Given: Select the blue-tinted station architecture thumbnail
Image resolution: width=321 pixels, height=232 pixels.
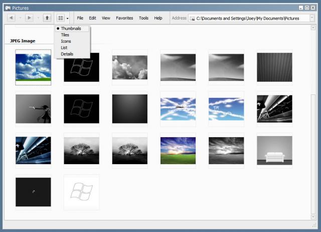Looking at the screenshot, I should 33,151.
